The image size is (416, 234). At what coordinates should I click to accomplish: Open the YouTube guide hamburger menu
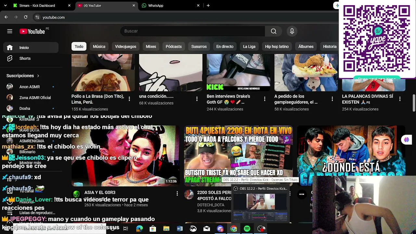point(10,31)
